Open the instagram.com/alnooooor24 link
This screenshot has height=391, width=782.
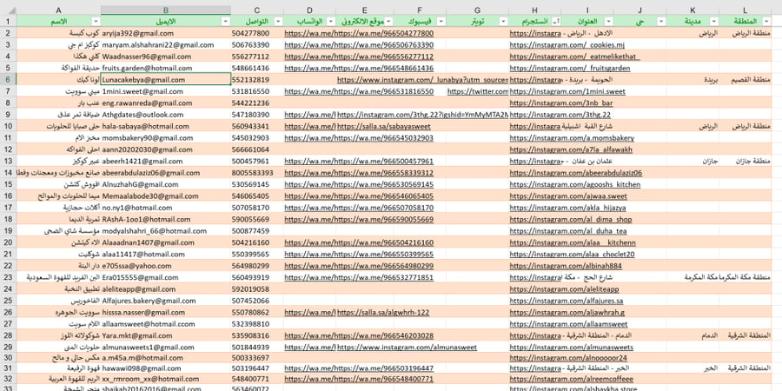(568, 359)
